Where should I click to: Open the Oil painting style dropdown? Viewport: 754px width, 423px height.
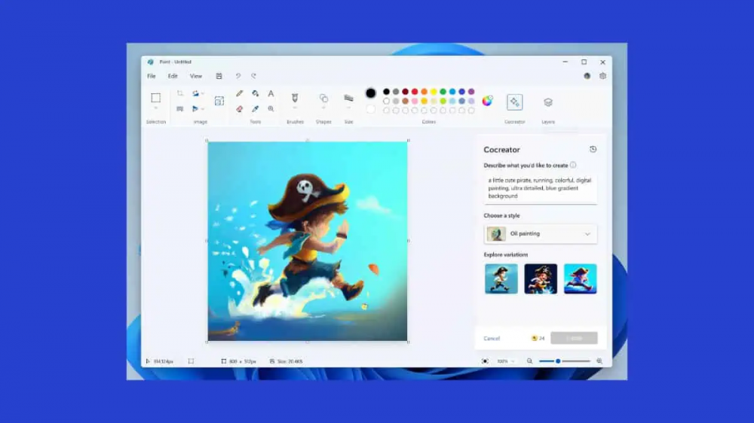point(541,234)
